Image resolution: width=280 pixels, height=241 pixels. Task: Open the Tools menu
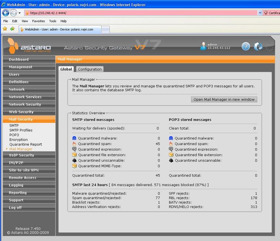coord(53,21)
